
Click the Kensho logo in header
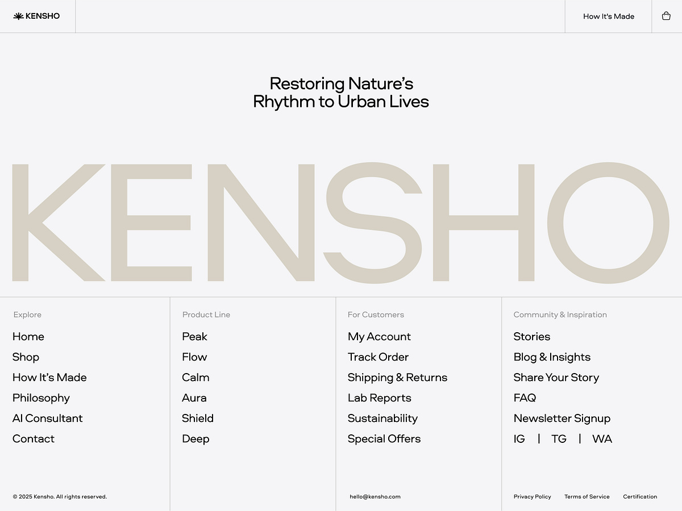click(x=36, y=16)
